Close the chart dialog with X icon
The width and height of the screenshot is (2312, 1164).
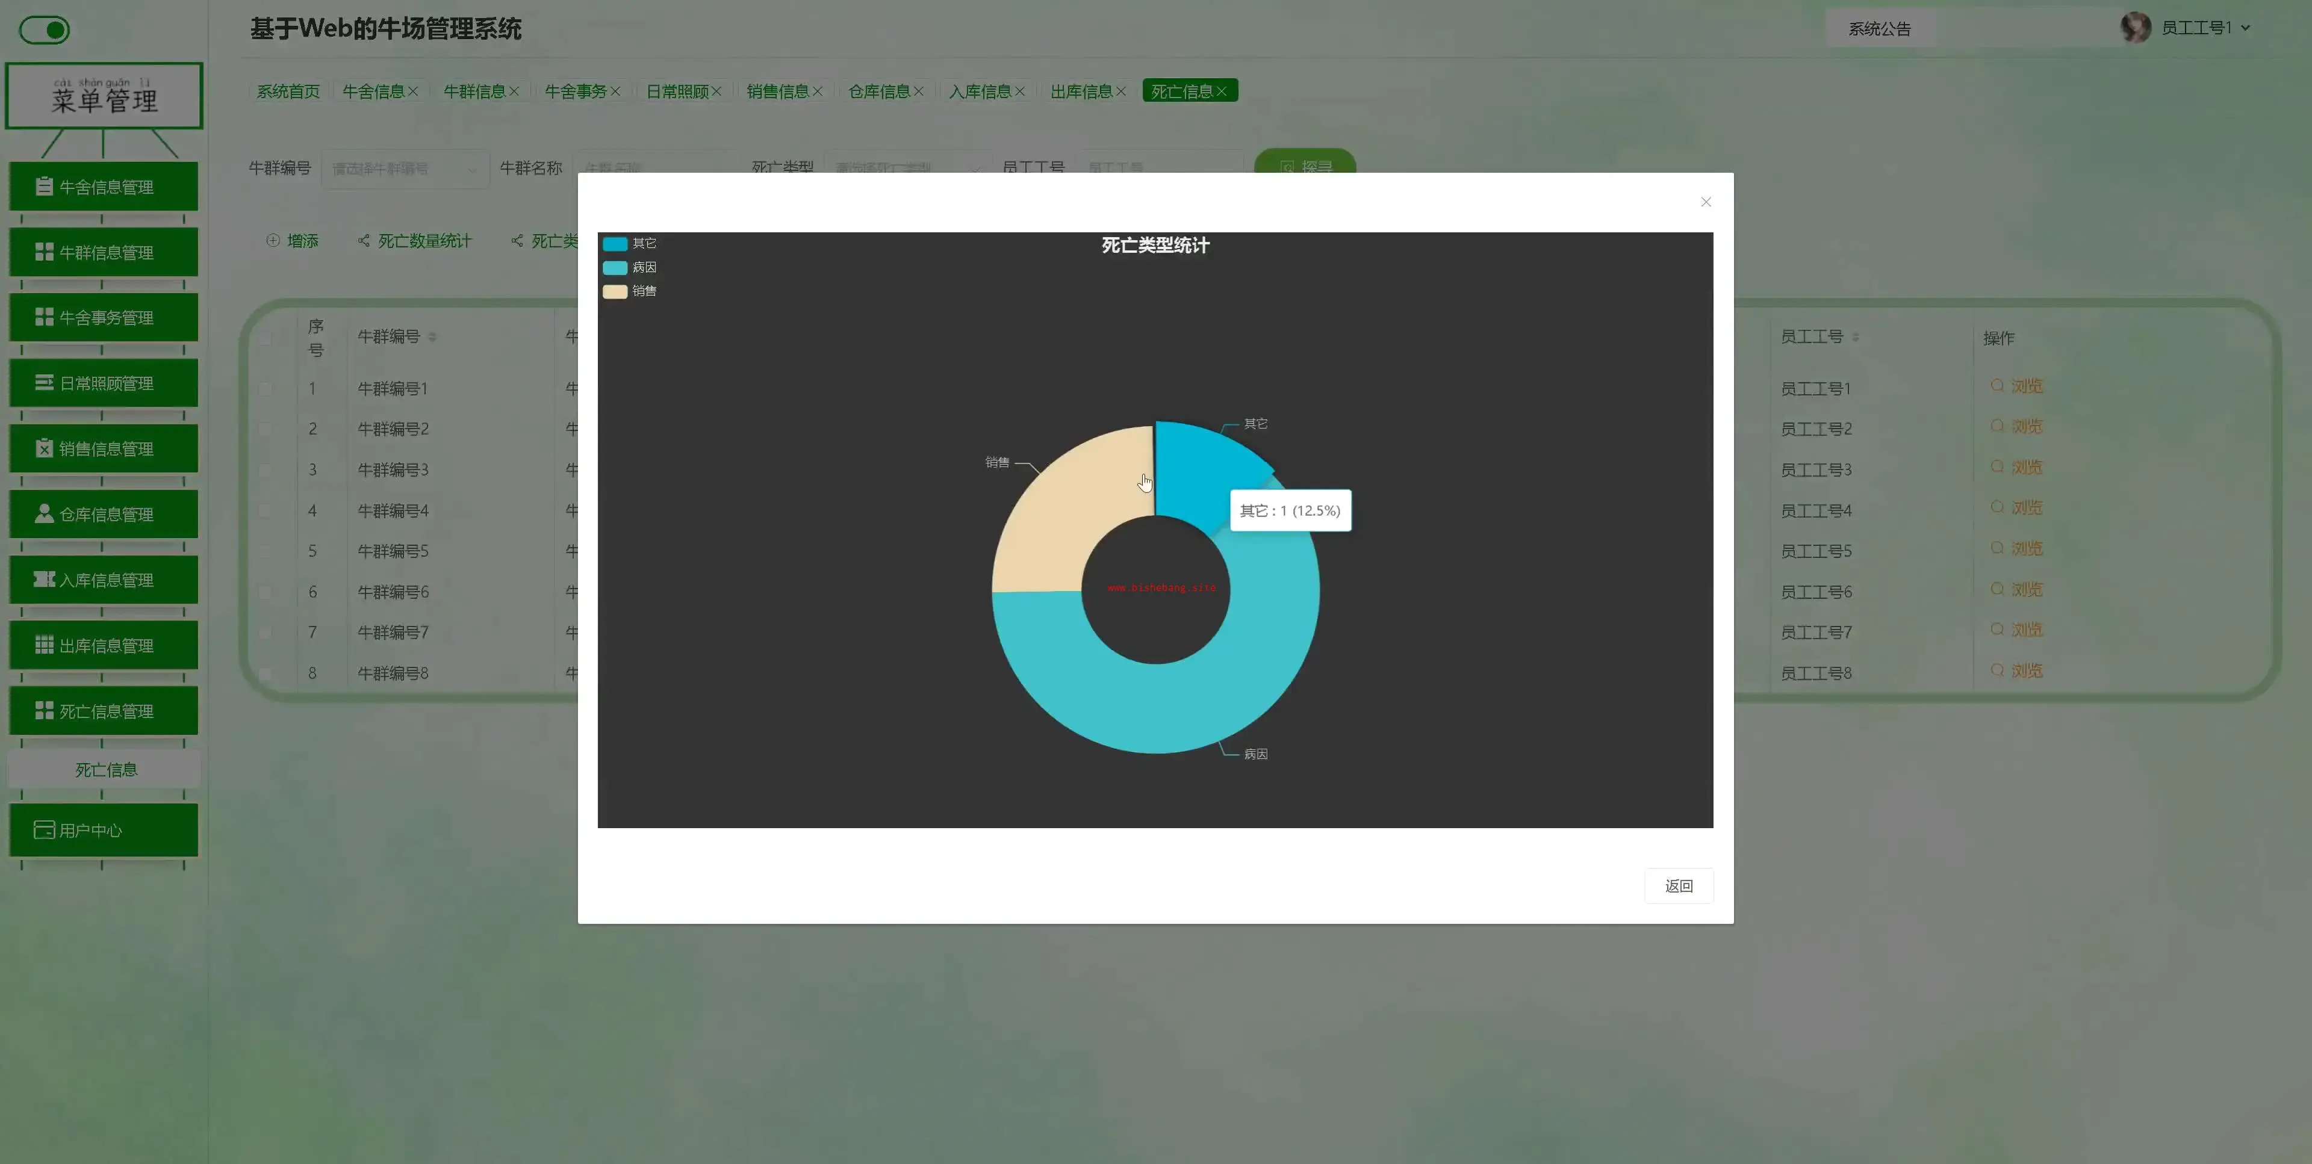[x=1705, y=202]
